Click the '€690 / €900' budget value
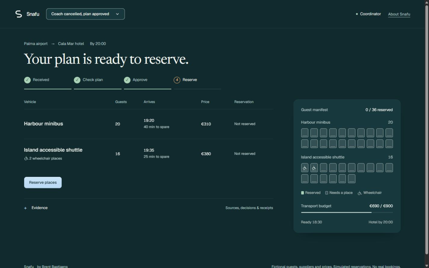Screen dimensions: 429x268 381,206
